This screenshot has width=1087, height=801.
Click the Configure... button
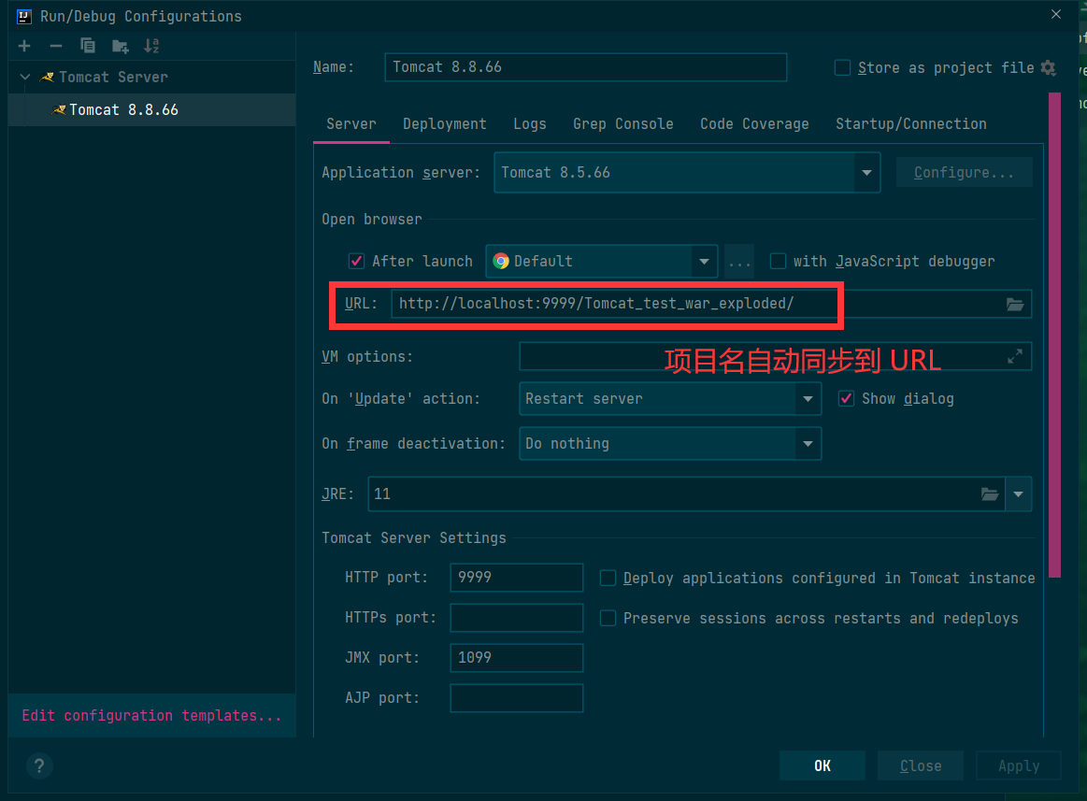click(965, 173)
